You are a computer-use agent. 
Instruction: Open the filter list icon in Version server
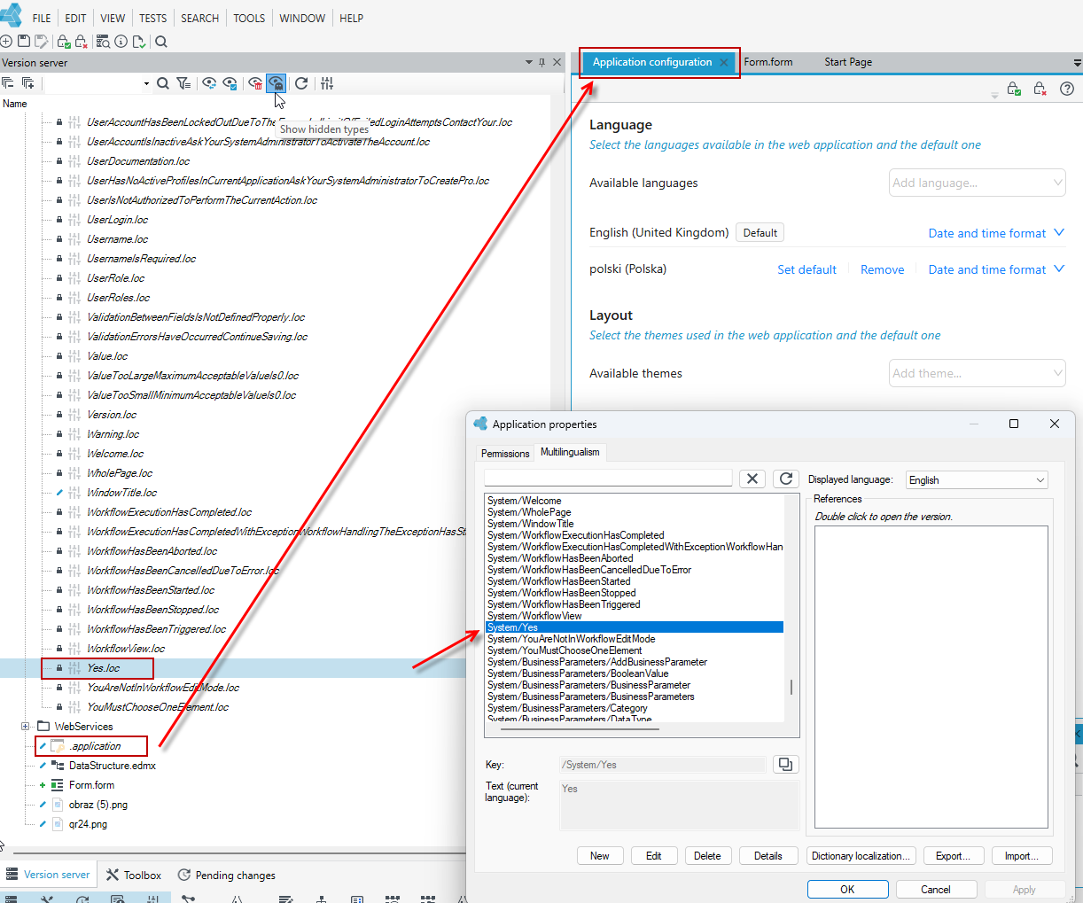coord(183,83)
